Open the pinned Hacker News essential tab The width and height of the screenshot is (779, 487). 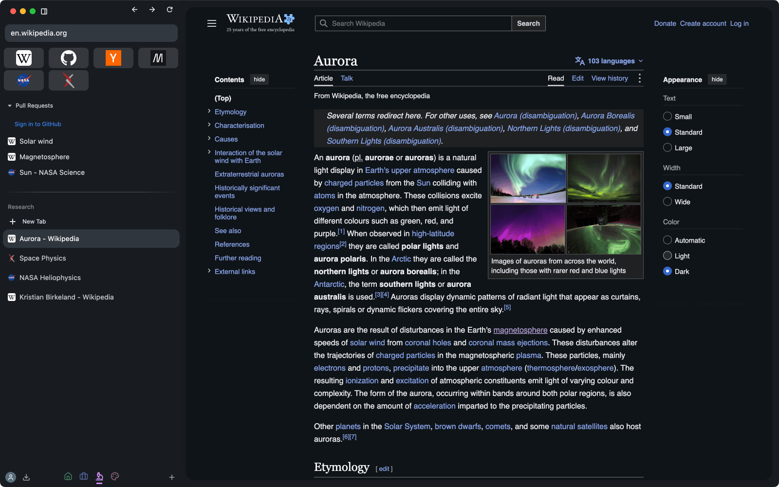[x=113, y=58]
